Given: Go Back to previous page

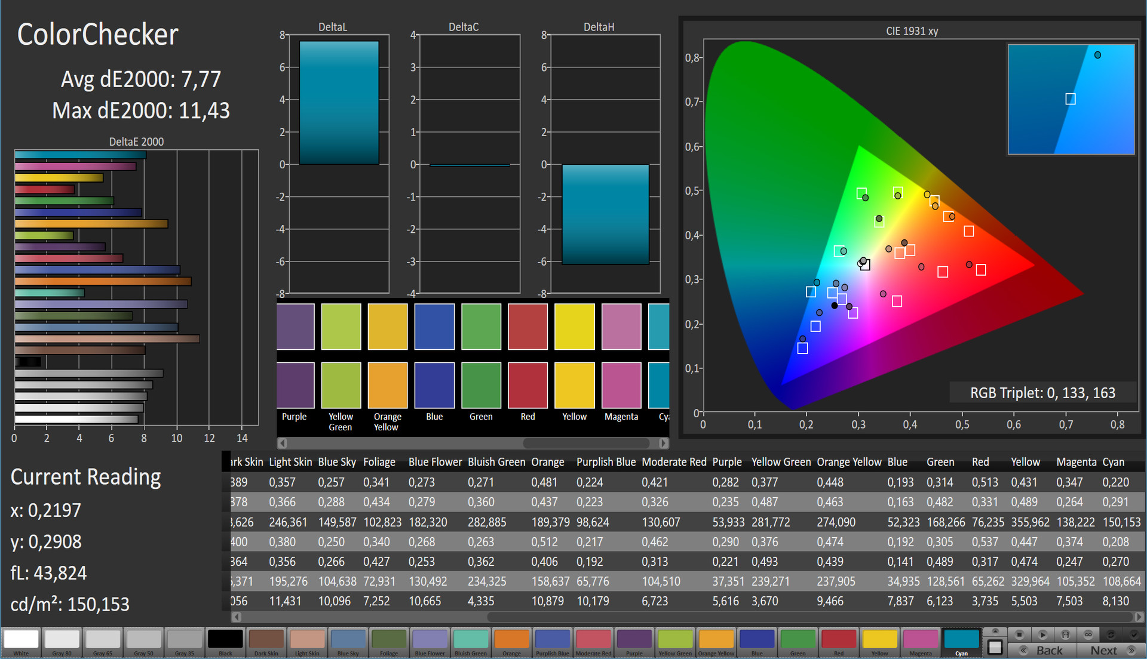Looking at the screenshot, I should [1042, 651].
